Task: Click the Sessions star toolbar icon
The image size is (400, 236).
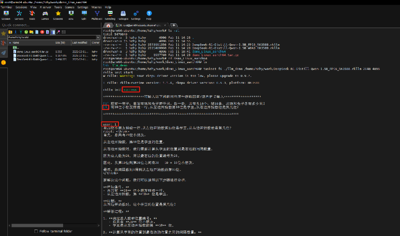Action: coord(58,15)
